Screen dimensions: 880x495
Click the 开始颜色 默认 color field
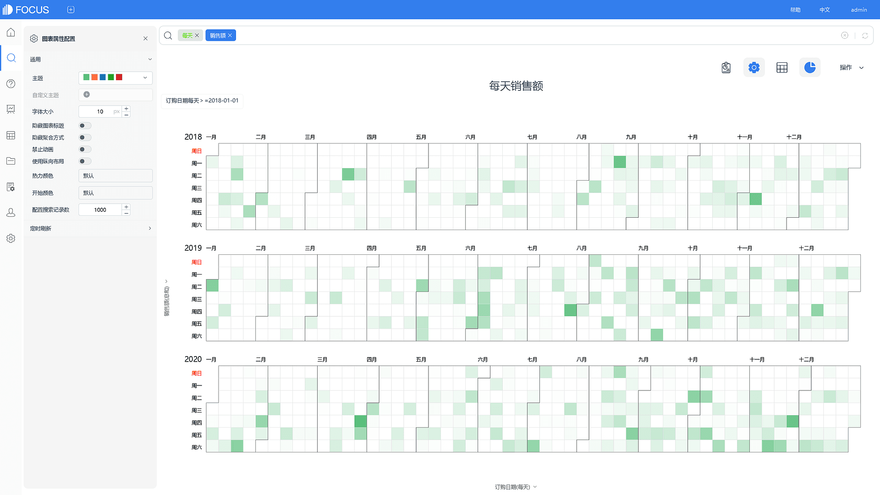(x=115, y=193)
